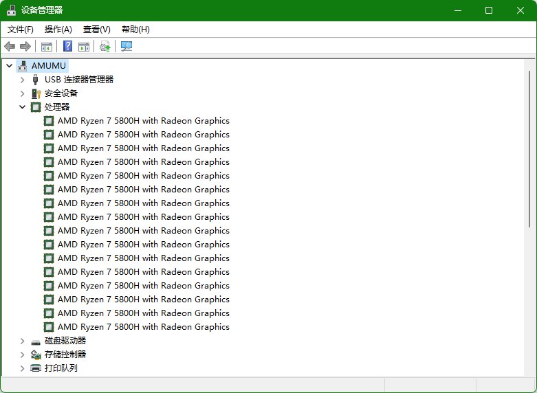Scan for hardware changes via the monitor icon
537x393 pixels.
click(x=127, y=46)
